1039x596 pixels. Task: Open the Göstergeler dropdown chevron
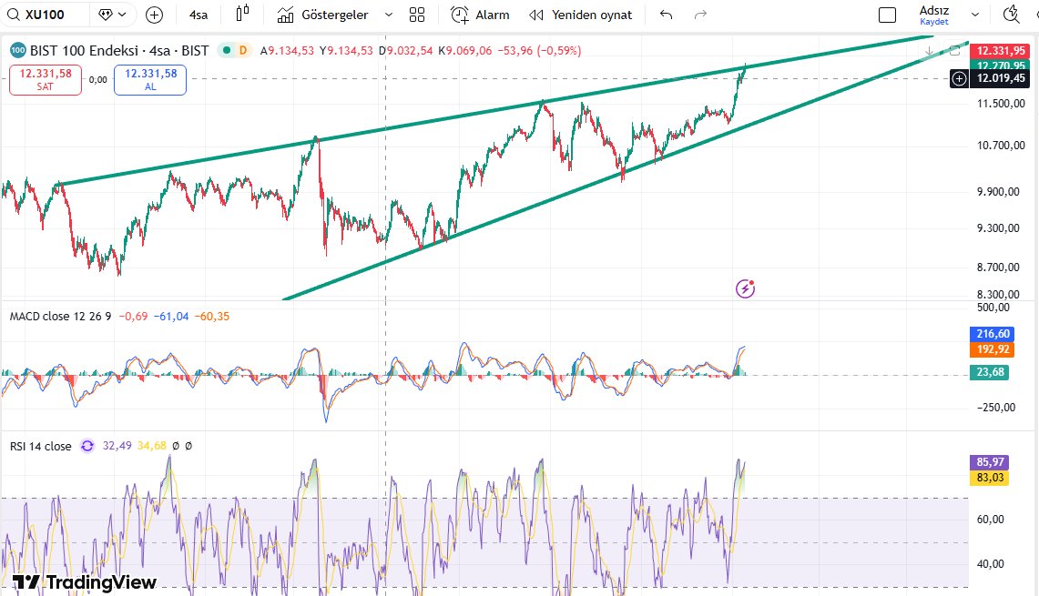(388, 15)
